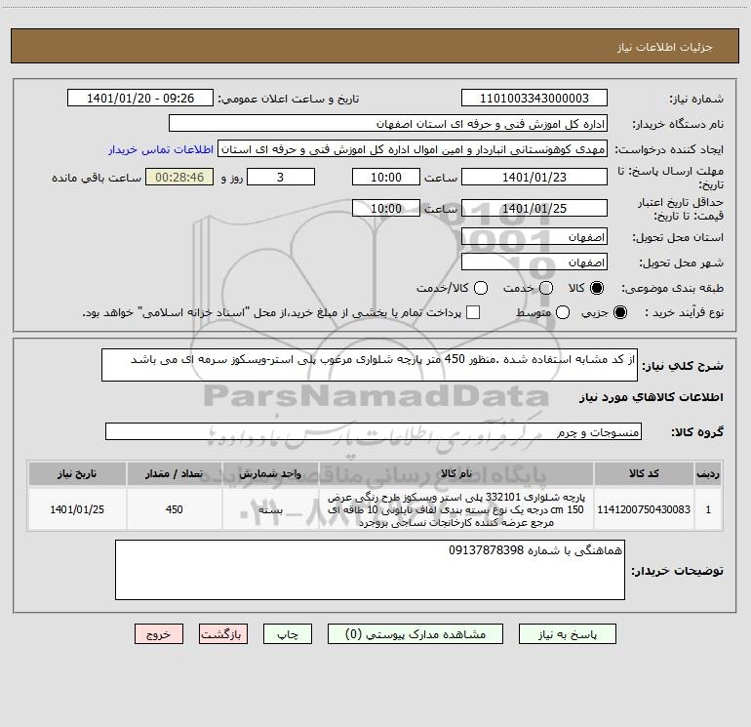Click the buyer organization name field
Viewport: 751px width, 727px height.
(x=388, y=124)
